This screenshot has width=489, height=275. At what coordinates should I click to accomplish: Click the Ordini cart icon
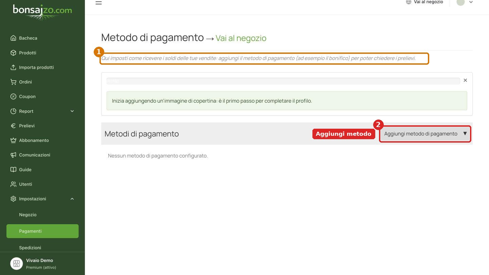[13, 82]
